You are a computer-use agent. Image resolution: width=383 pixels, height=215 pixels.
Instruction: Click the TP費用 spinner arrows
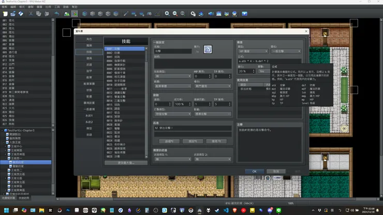(x=230, y=76)
